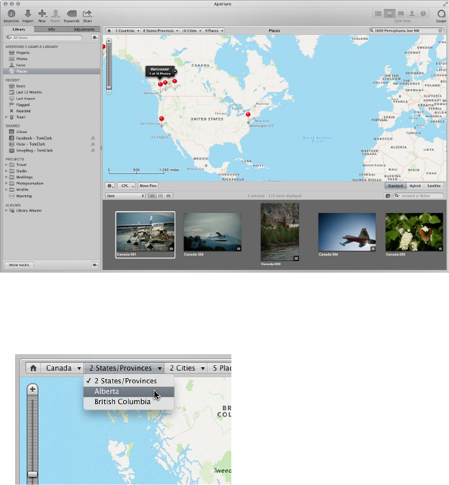The image size is (449, 485).
Task: Open the 10 Cities pop-up menu
Action: click(191, 31)
